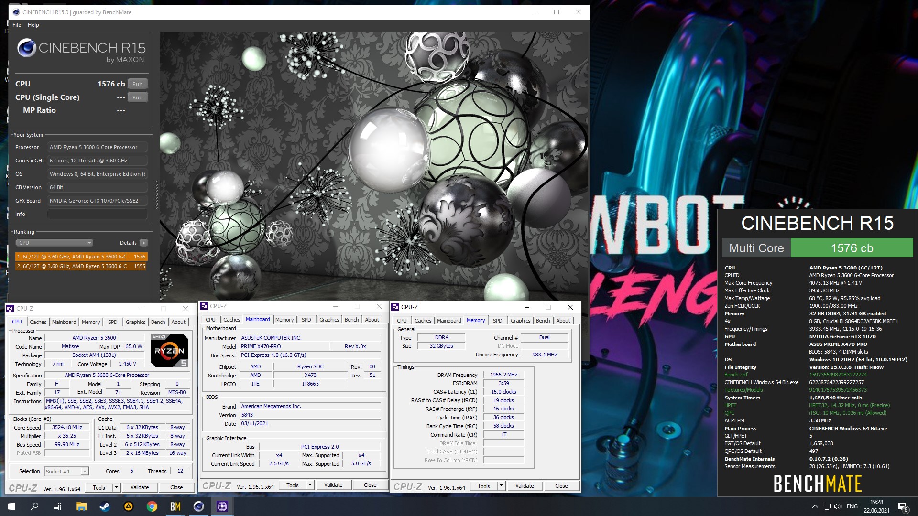Switch to CPU-Z taskbar icon

[222, 506]
